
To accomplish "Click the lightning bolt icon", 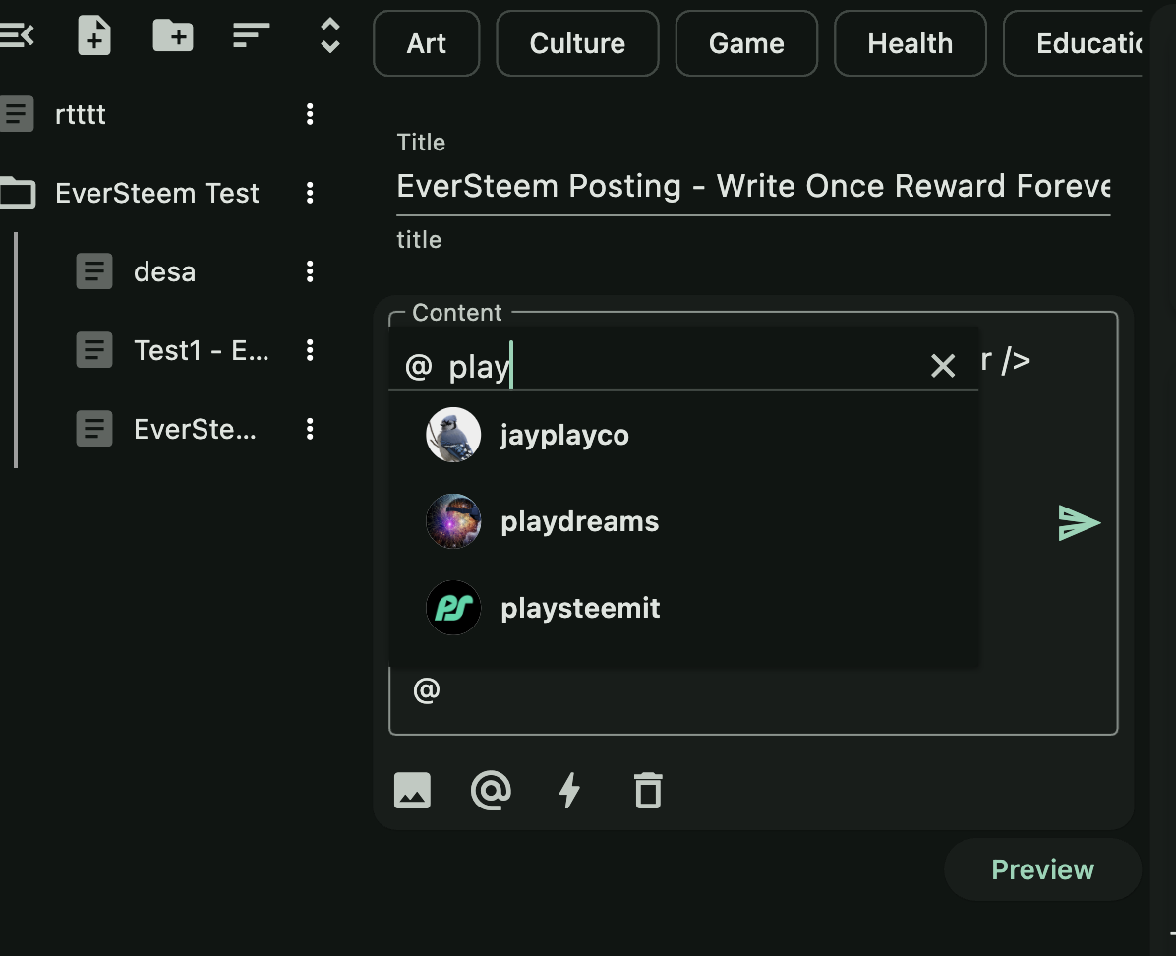I will pyautogui.click(x=570, y=790).
